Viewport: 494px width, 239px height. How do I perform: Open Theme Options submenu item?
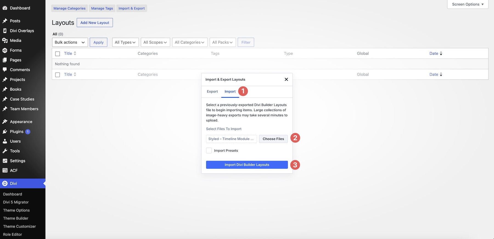pos(16,210)
